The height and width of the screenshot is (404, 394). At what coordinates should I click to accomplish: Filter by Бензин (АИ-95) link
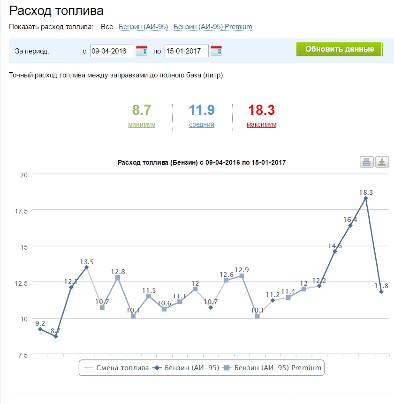point(143,27)
